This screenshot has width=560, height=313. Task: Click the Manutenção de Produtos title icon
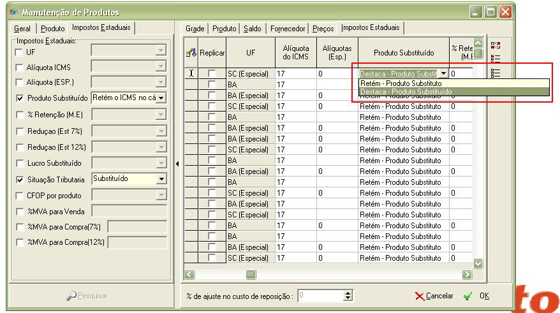(x=13, y=12)
